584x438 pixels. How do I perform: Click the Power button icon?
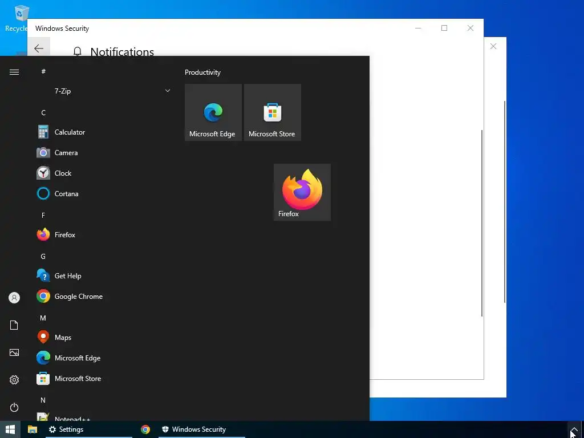pos(14,407)
